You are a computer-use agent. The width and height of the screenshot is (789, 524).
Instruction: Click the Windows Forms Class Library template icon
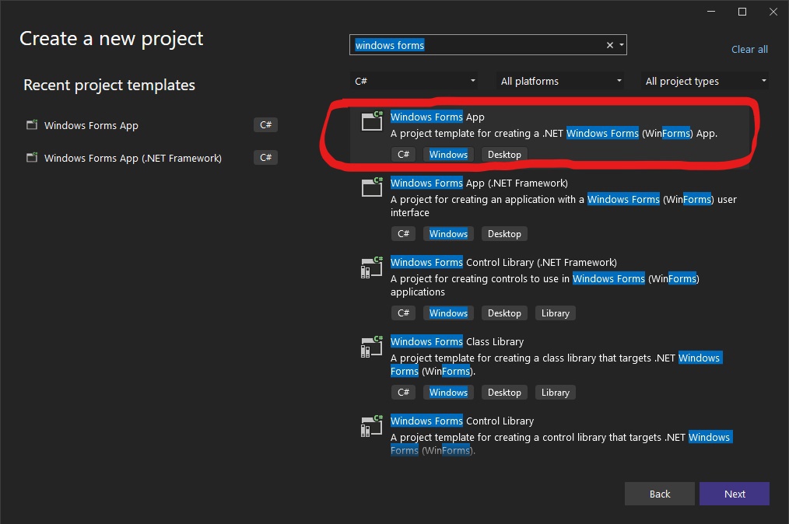[372, 347]
